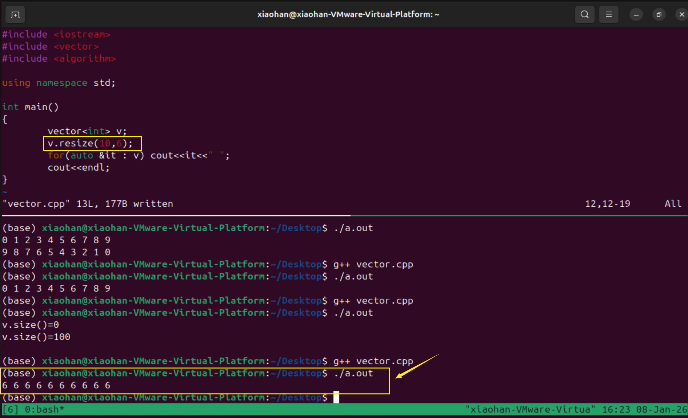Click the output line of sixes
The image size is (688, 418).
(x=56, y=385)
